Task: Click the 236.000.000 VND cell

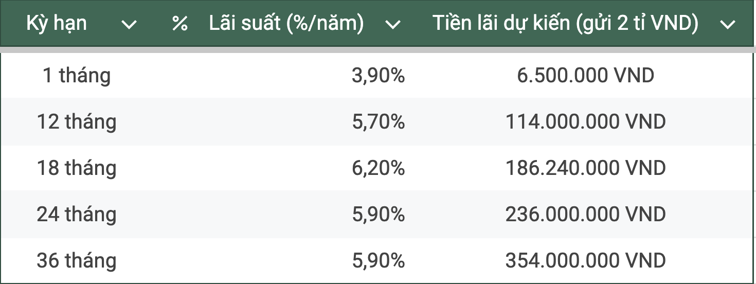Action: [585, 214]
